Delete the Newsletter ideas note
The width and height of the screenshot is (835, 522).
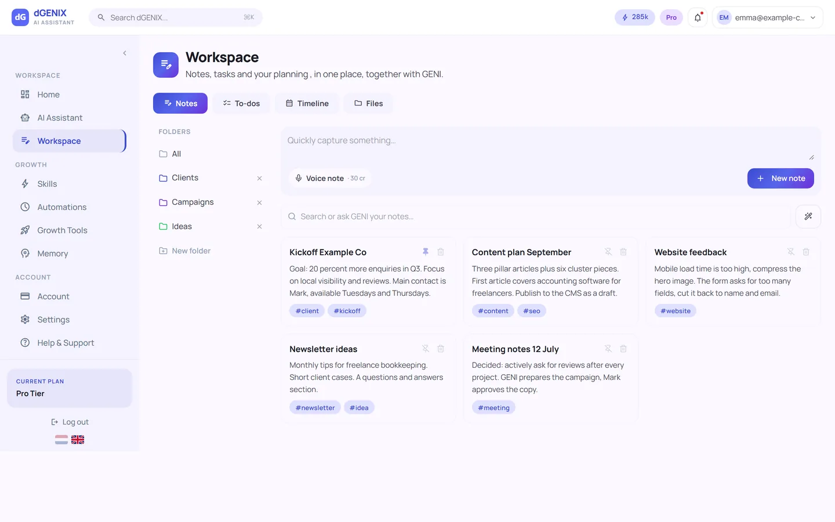click(441, 349)
